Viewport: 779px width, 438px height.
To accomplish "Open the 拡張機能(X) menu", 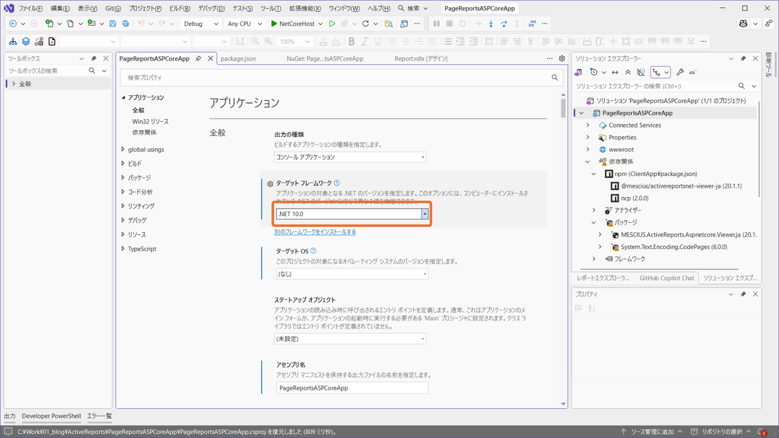I will point(304,8).
